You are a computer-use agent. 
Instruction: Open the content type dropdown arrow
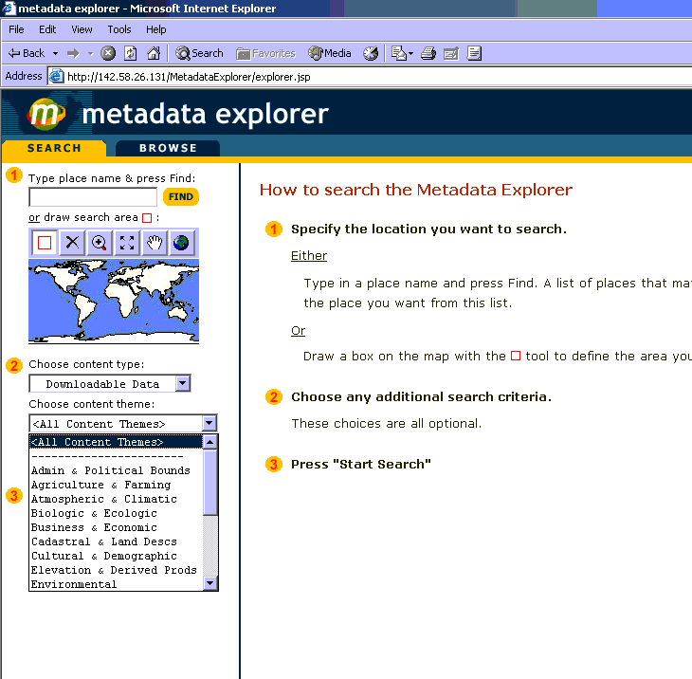click(x=183, y=383)
